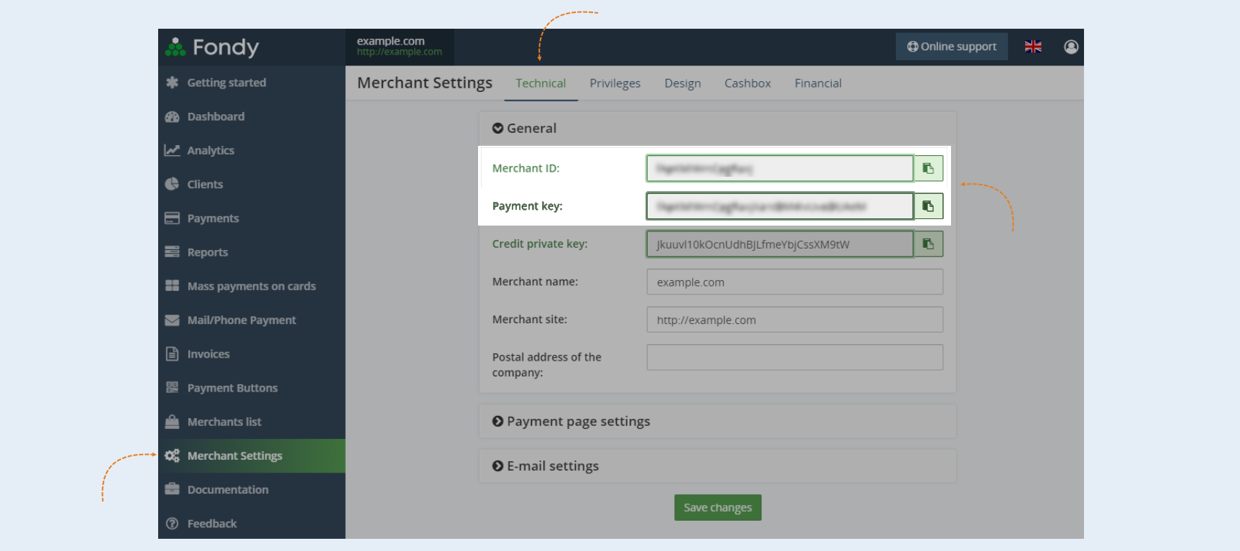
Task: Open the Clients section
Action: coord(252,184)
